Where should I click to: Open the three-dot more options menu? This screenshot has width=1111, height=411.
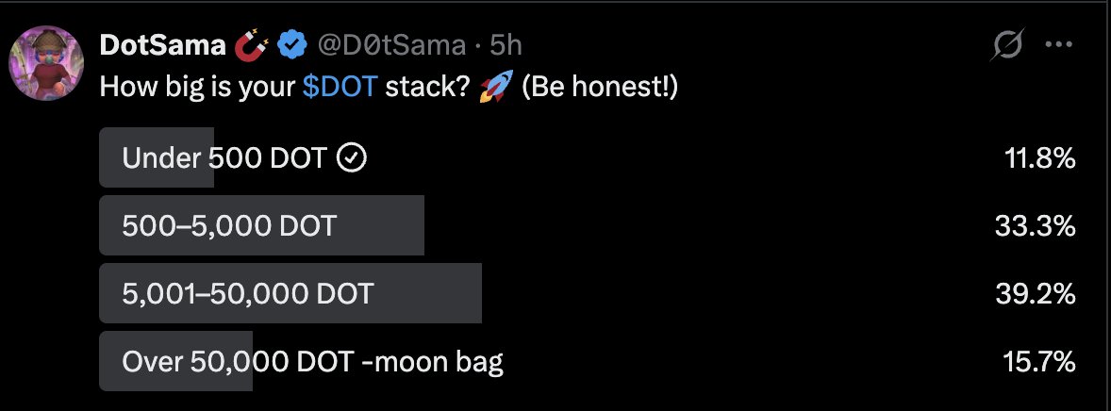click(1058, 44)
